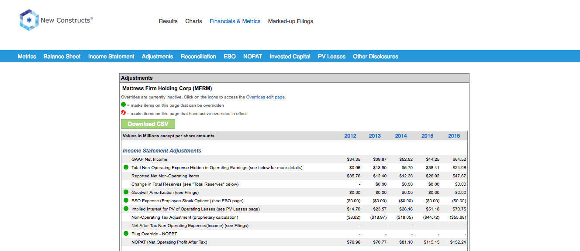The image size is (580, 251).
Task: Select the Adjustments tab
Action: click(x=157, y=56)
